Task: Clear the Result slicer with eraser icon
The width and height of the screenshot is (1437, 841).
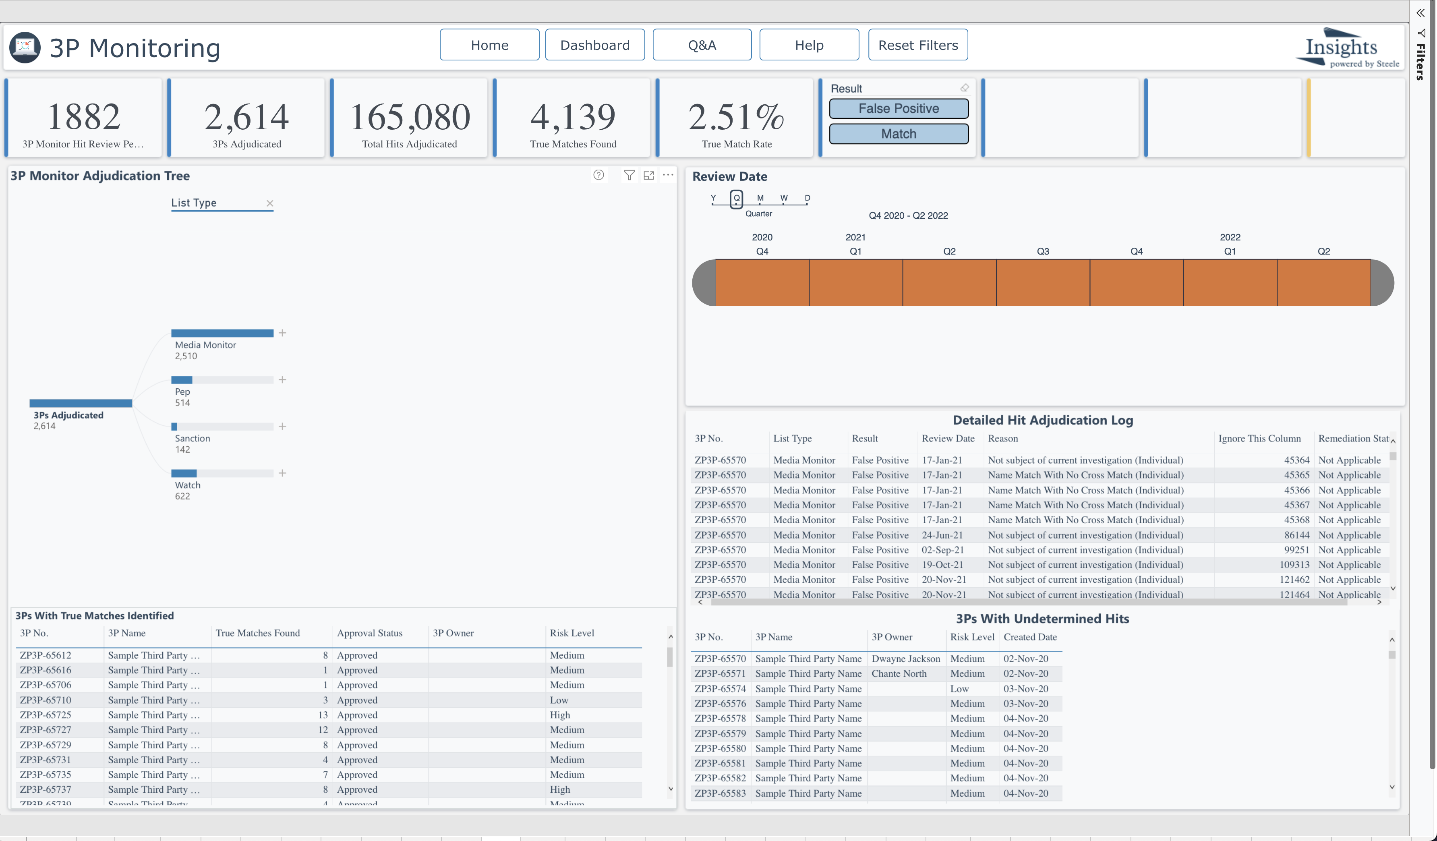Action: tap(964, 88)
